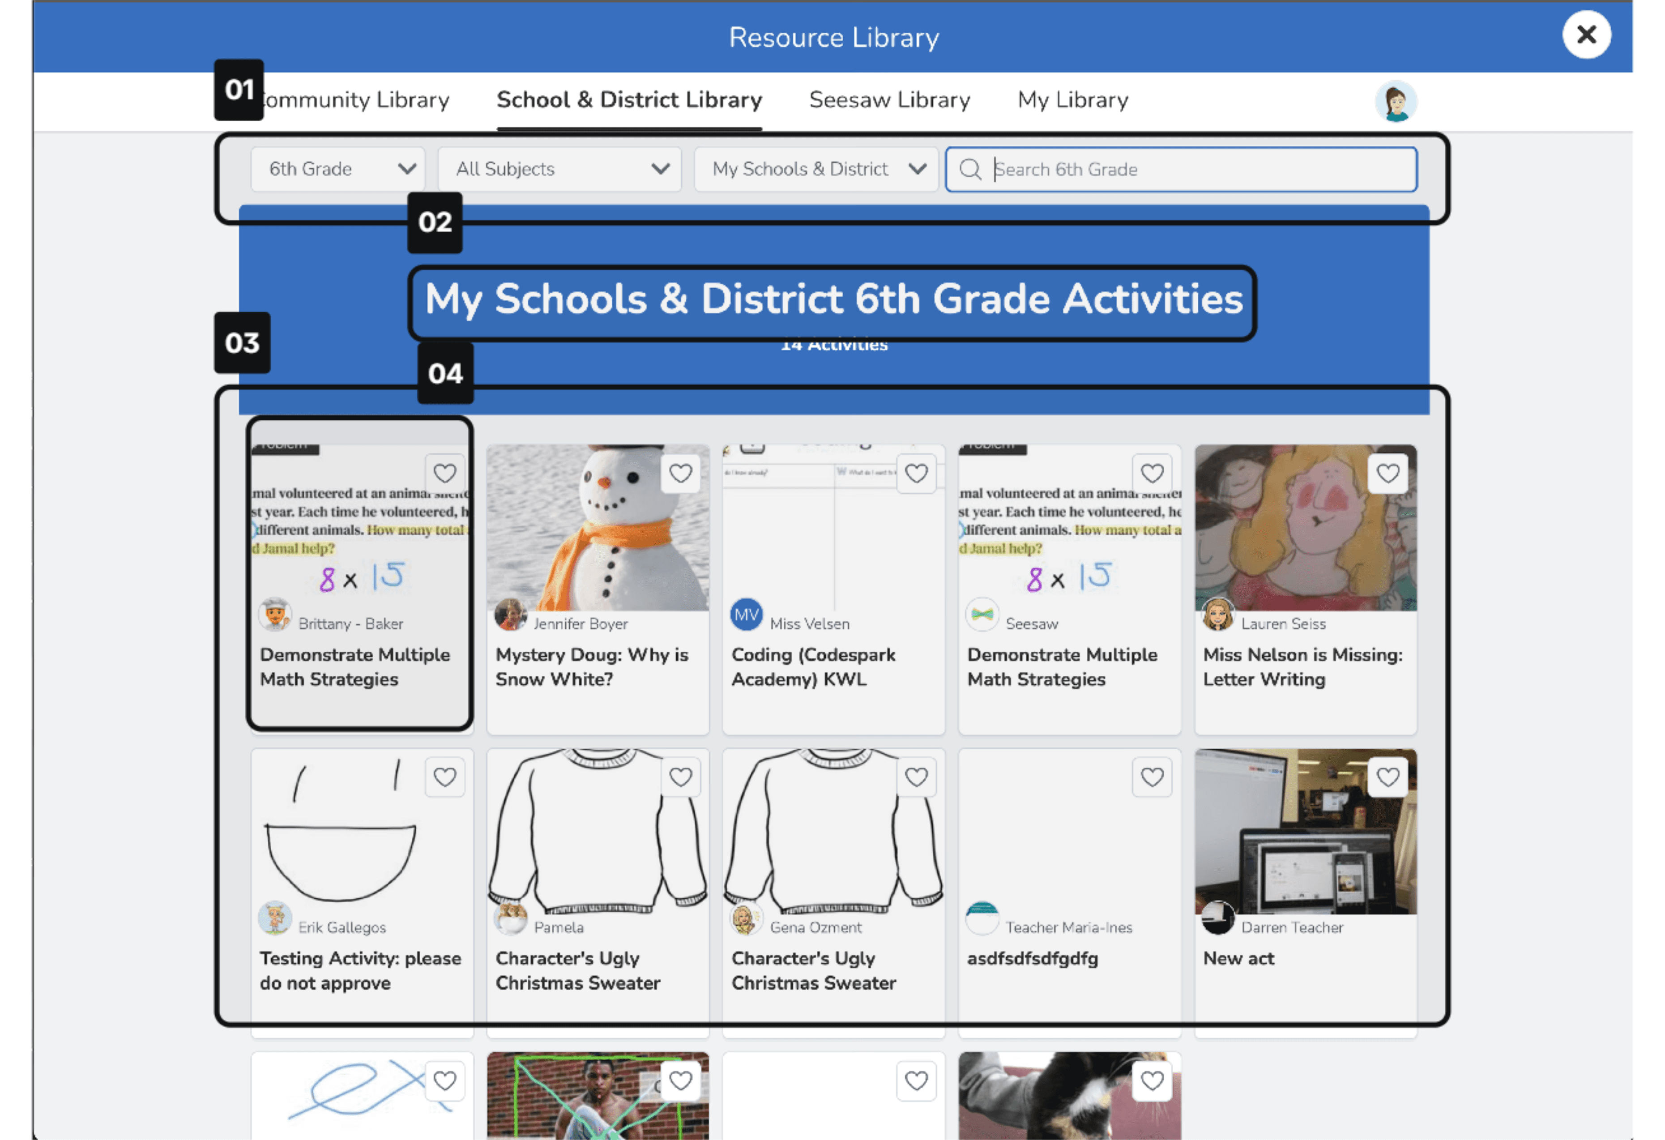
Task: Click heart on Darren Teacher's New act
Action: (1387, 777)
